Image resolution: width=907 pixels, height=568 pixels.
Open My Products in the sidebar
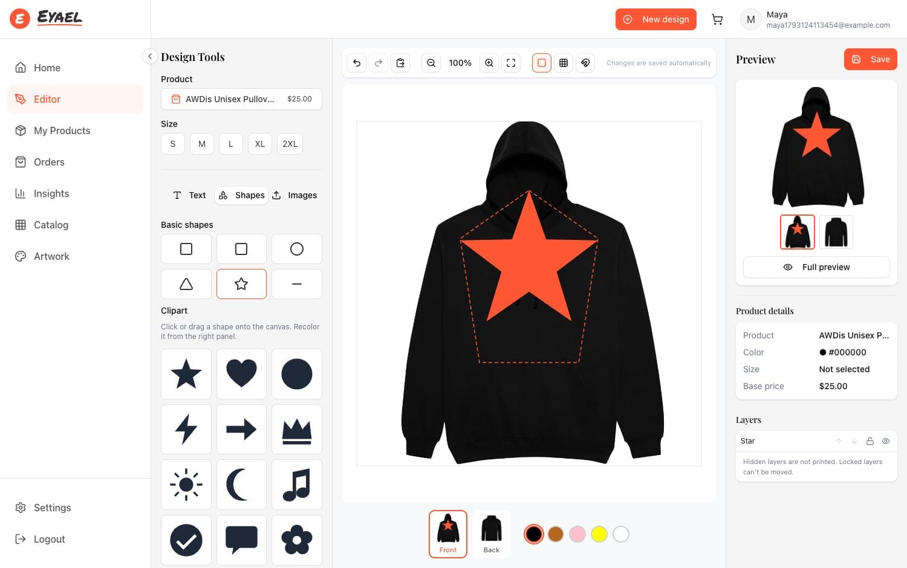coord(75,131)
